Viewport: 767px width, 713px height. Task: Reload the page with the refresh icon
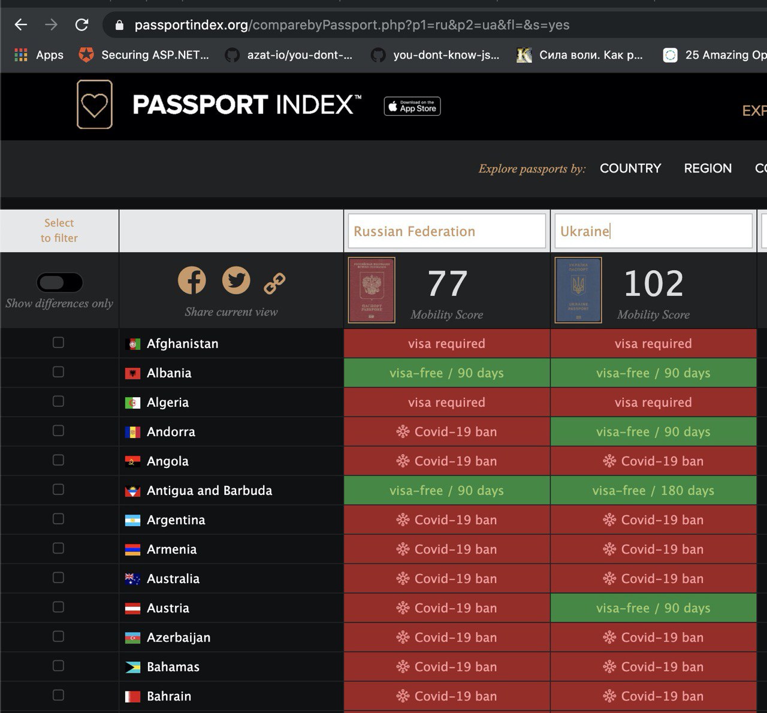(82, 25)
